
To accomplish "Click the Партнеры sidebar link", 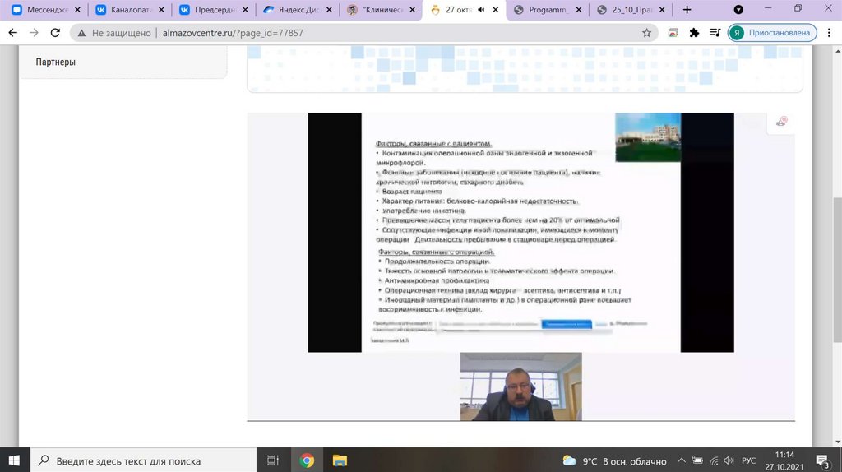I will click(56, 62).
